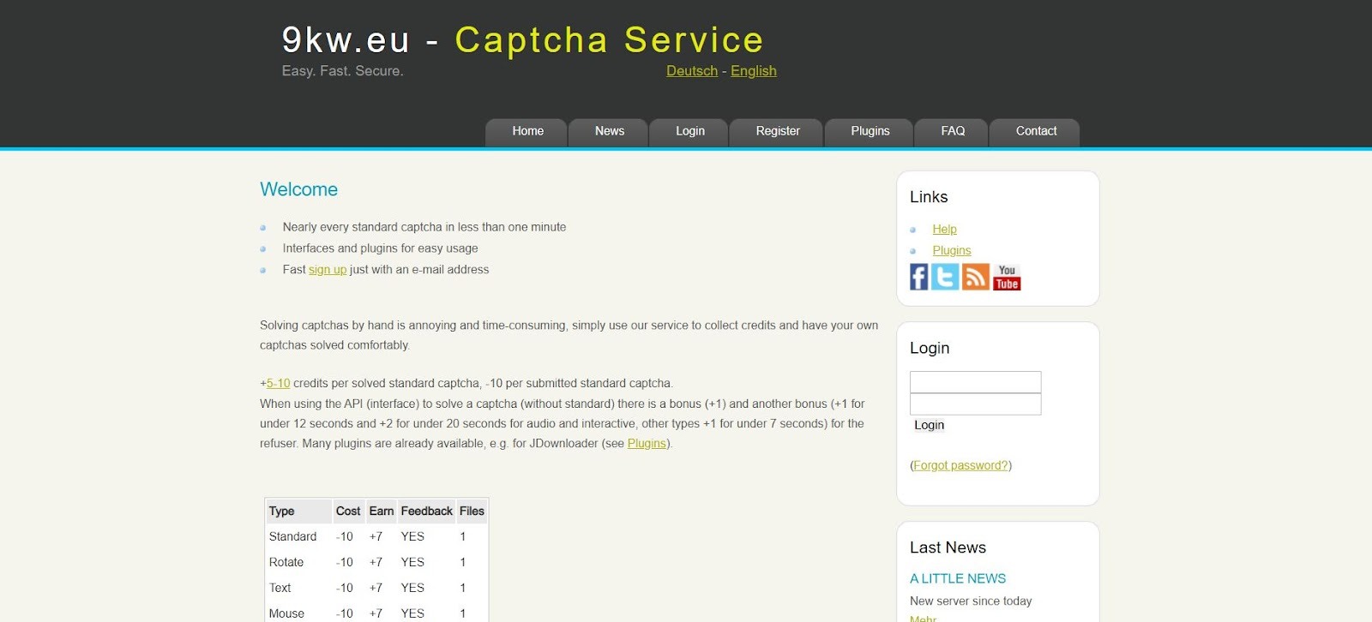
Task: Click the username field in Login panel
Action: click(975, 382)
